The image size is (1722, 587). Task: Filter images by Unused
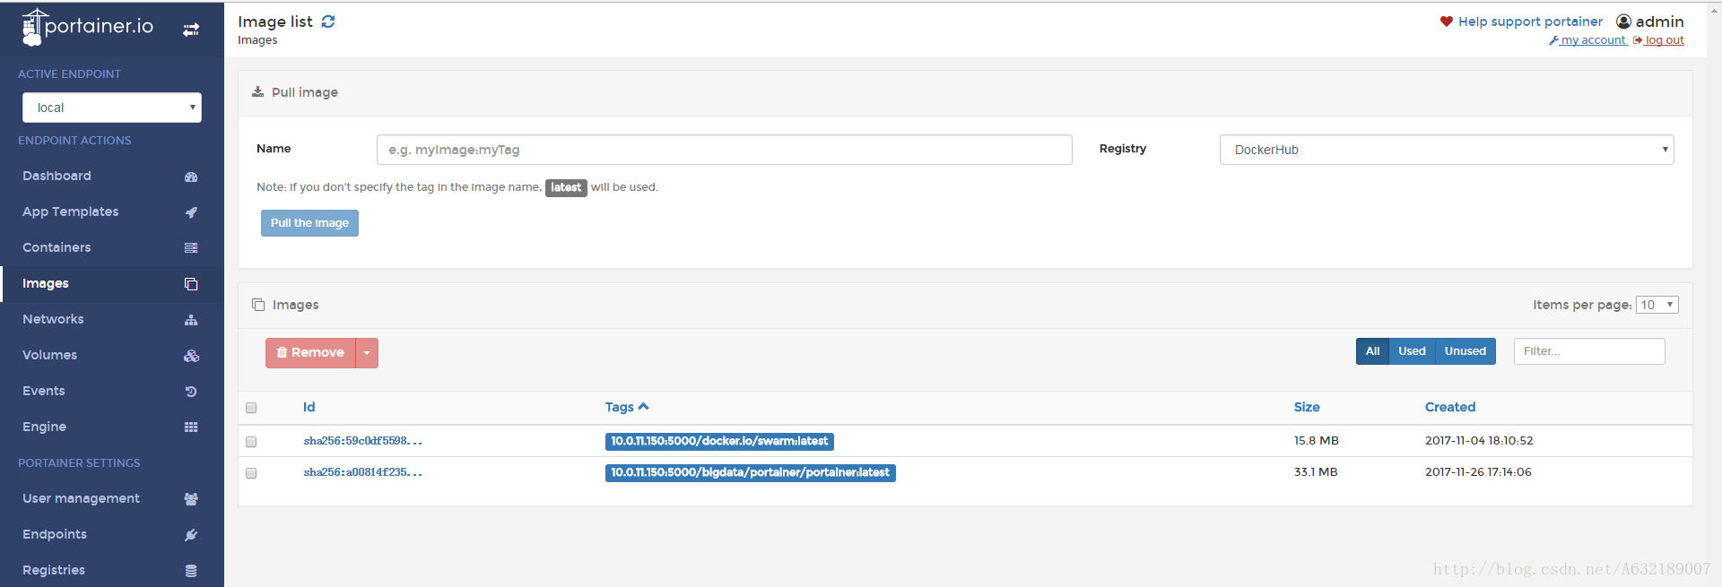pyautogui.click(x=1465, y=351)
